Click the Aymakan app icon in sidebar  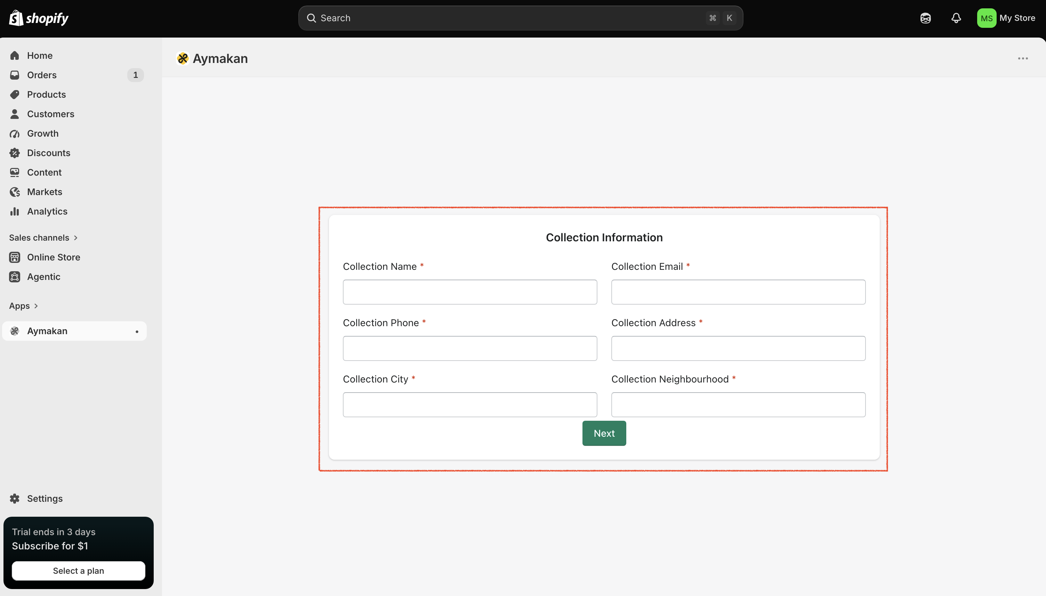15,331
